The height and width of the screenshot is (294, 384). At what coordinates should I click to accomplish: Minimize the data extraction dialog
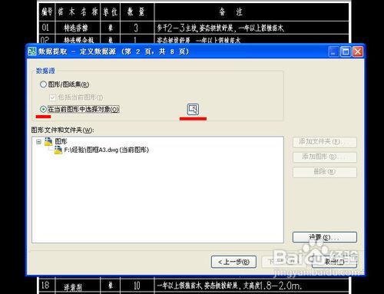pyautogui.click(x=333, y=51)
